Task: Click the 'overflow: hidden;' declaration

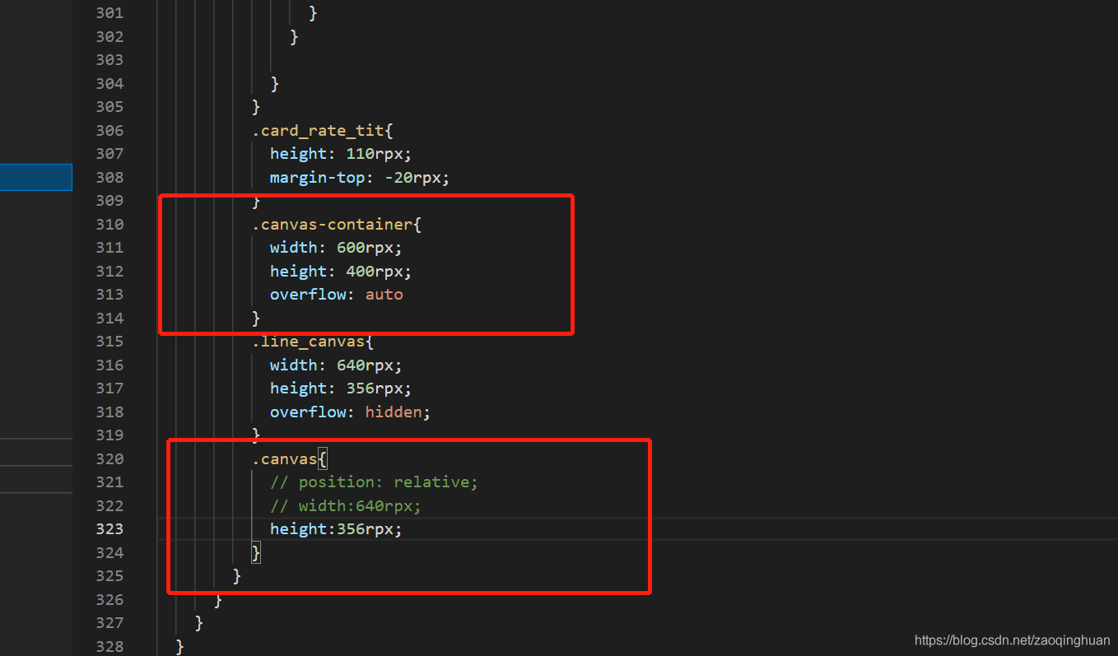Action: point(350,412)
